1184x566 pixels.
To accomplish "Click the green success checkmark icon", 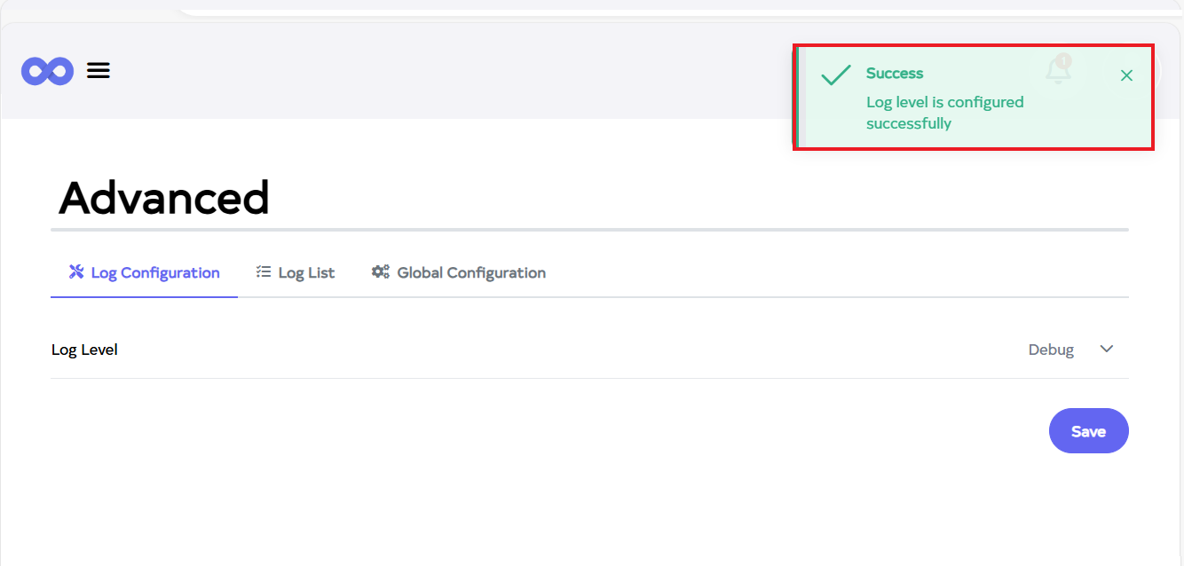I will 835,75.
